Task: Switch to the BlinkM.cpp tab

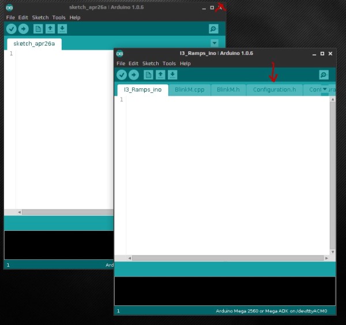Action: [x=189, y=89]
